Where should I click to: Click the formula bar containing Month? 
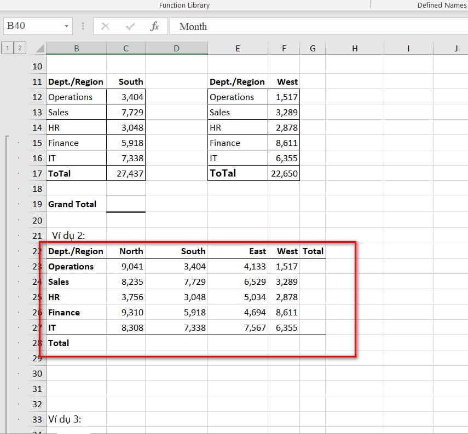tap(317, 26)
